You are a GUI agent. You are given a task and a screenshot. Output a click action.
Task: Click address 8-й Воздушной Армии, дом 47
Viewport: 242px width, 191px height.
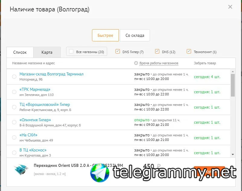point(50,125)
